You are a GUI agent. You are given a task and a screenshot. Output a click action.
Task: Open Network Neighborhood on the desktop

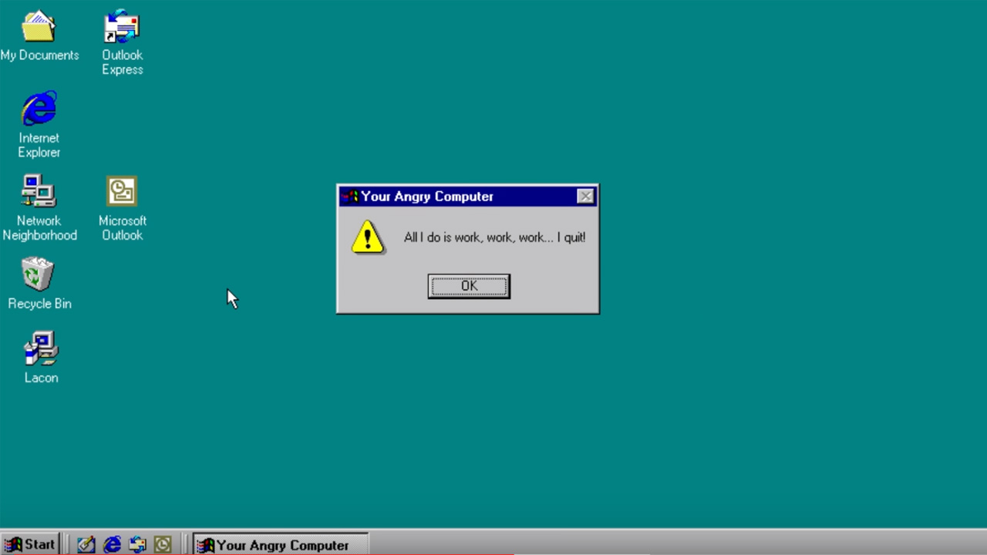39,192
